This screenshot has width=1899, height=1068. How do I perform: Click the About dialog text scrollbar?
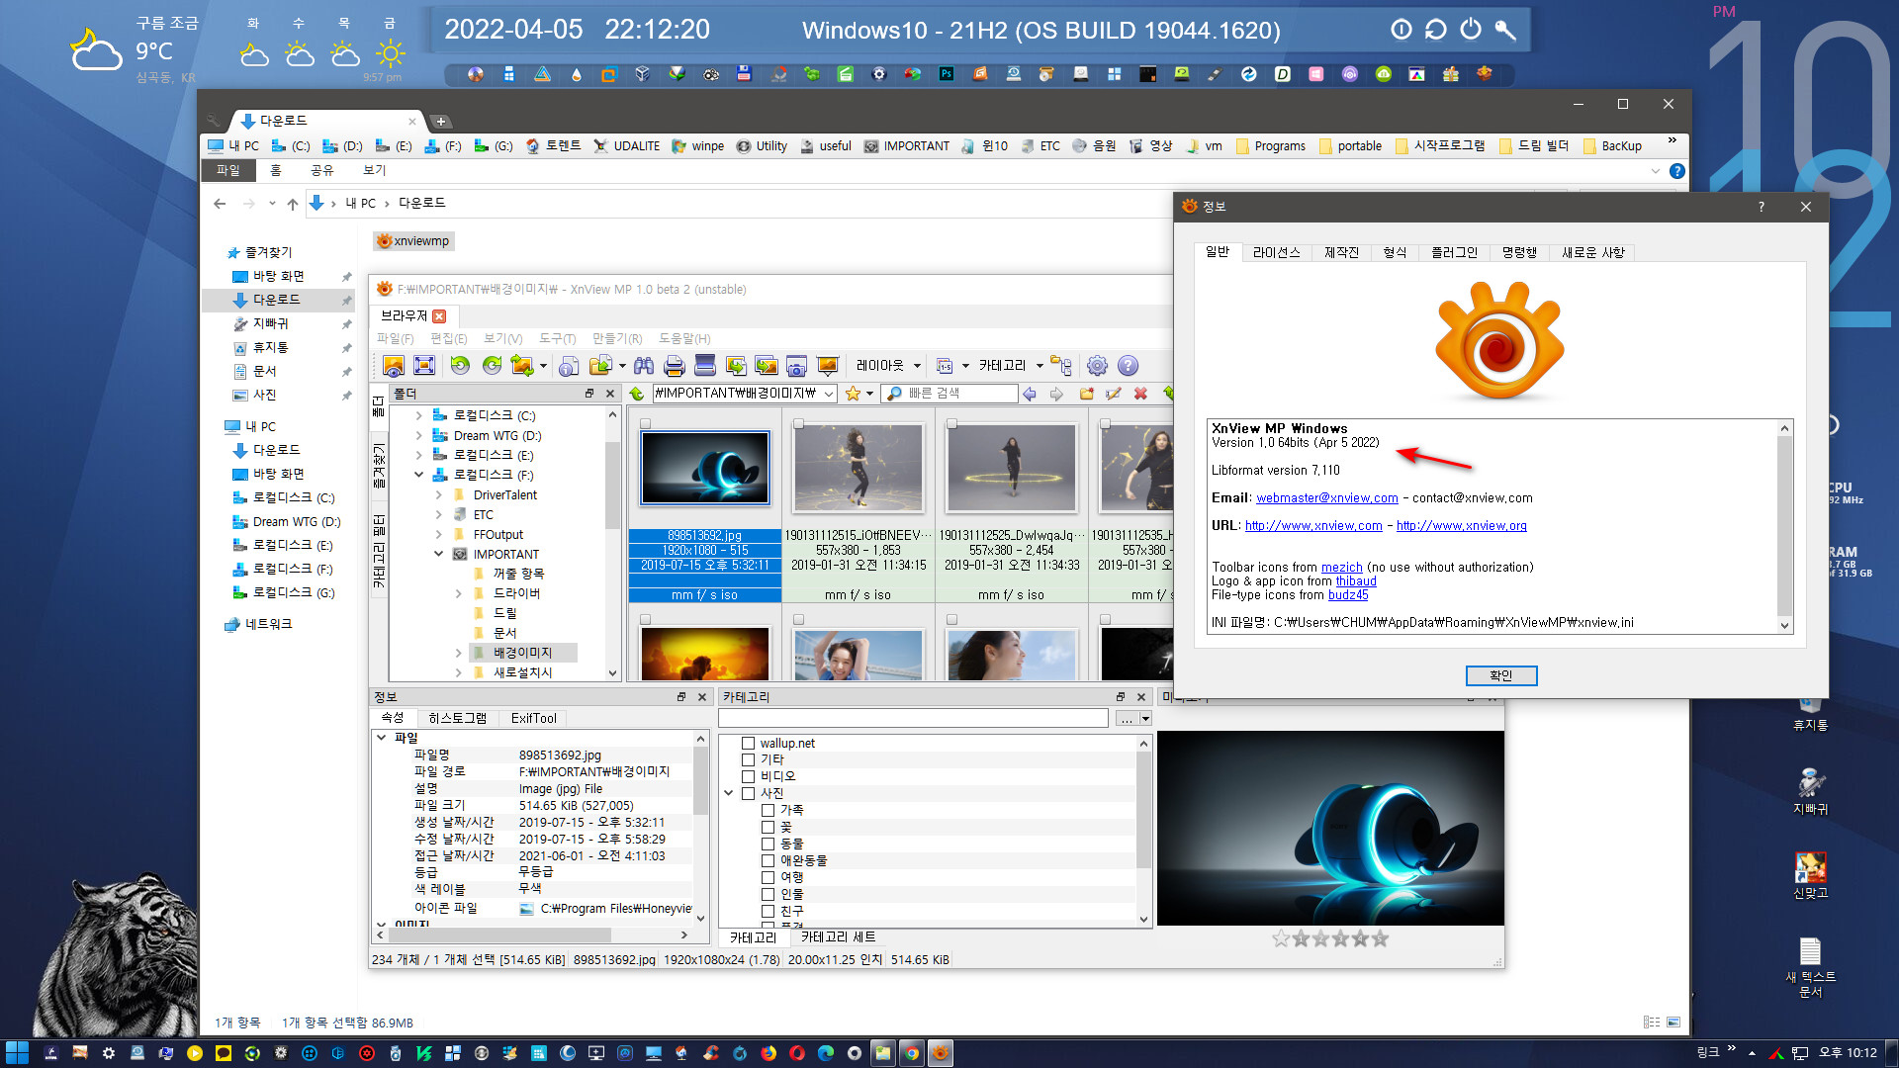tap(1784, 527)
